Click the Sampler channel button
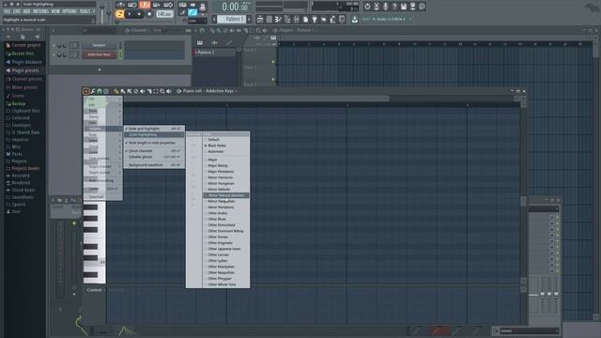 (x=99, y=45)
